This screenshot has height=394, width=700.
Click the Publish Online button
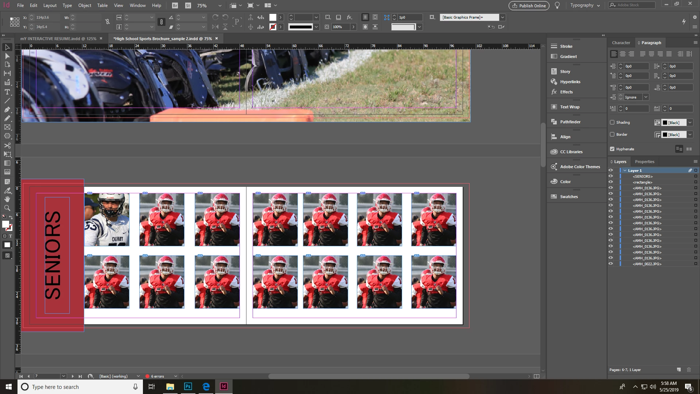point(529,5)
